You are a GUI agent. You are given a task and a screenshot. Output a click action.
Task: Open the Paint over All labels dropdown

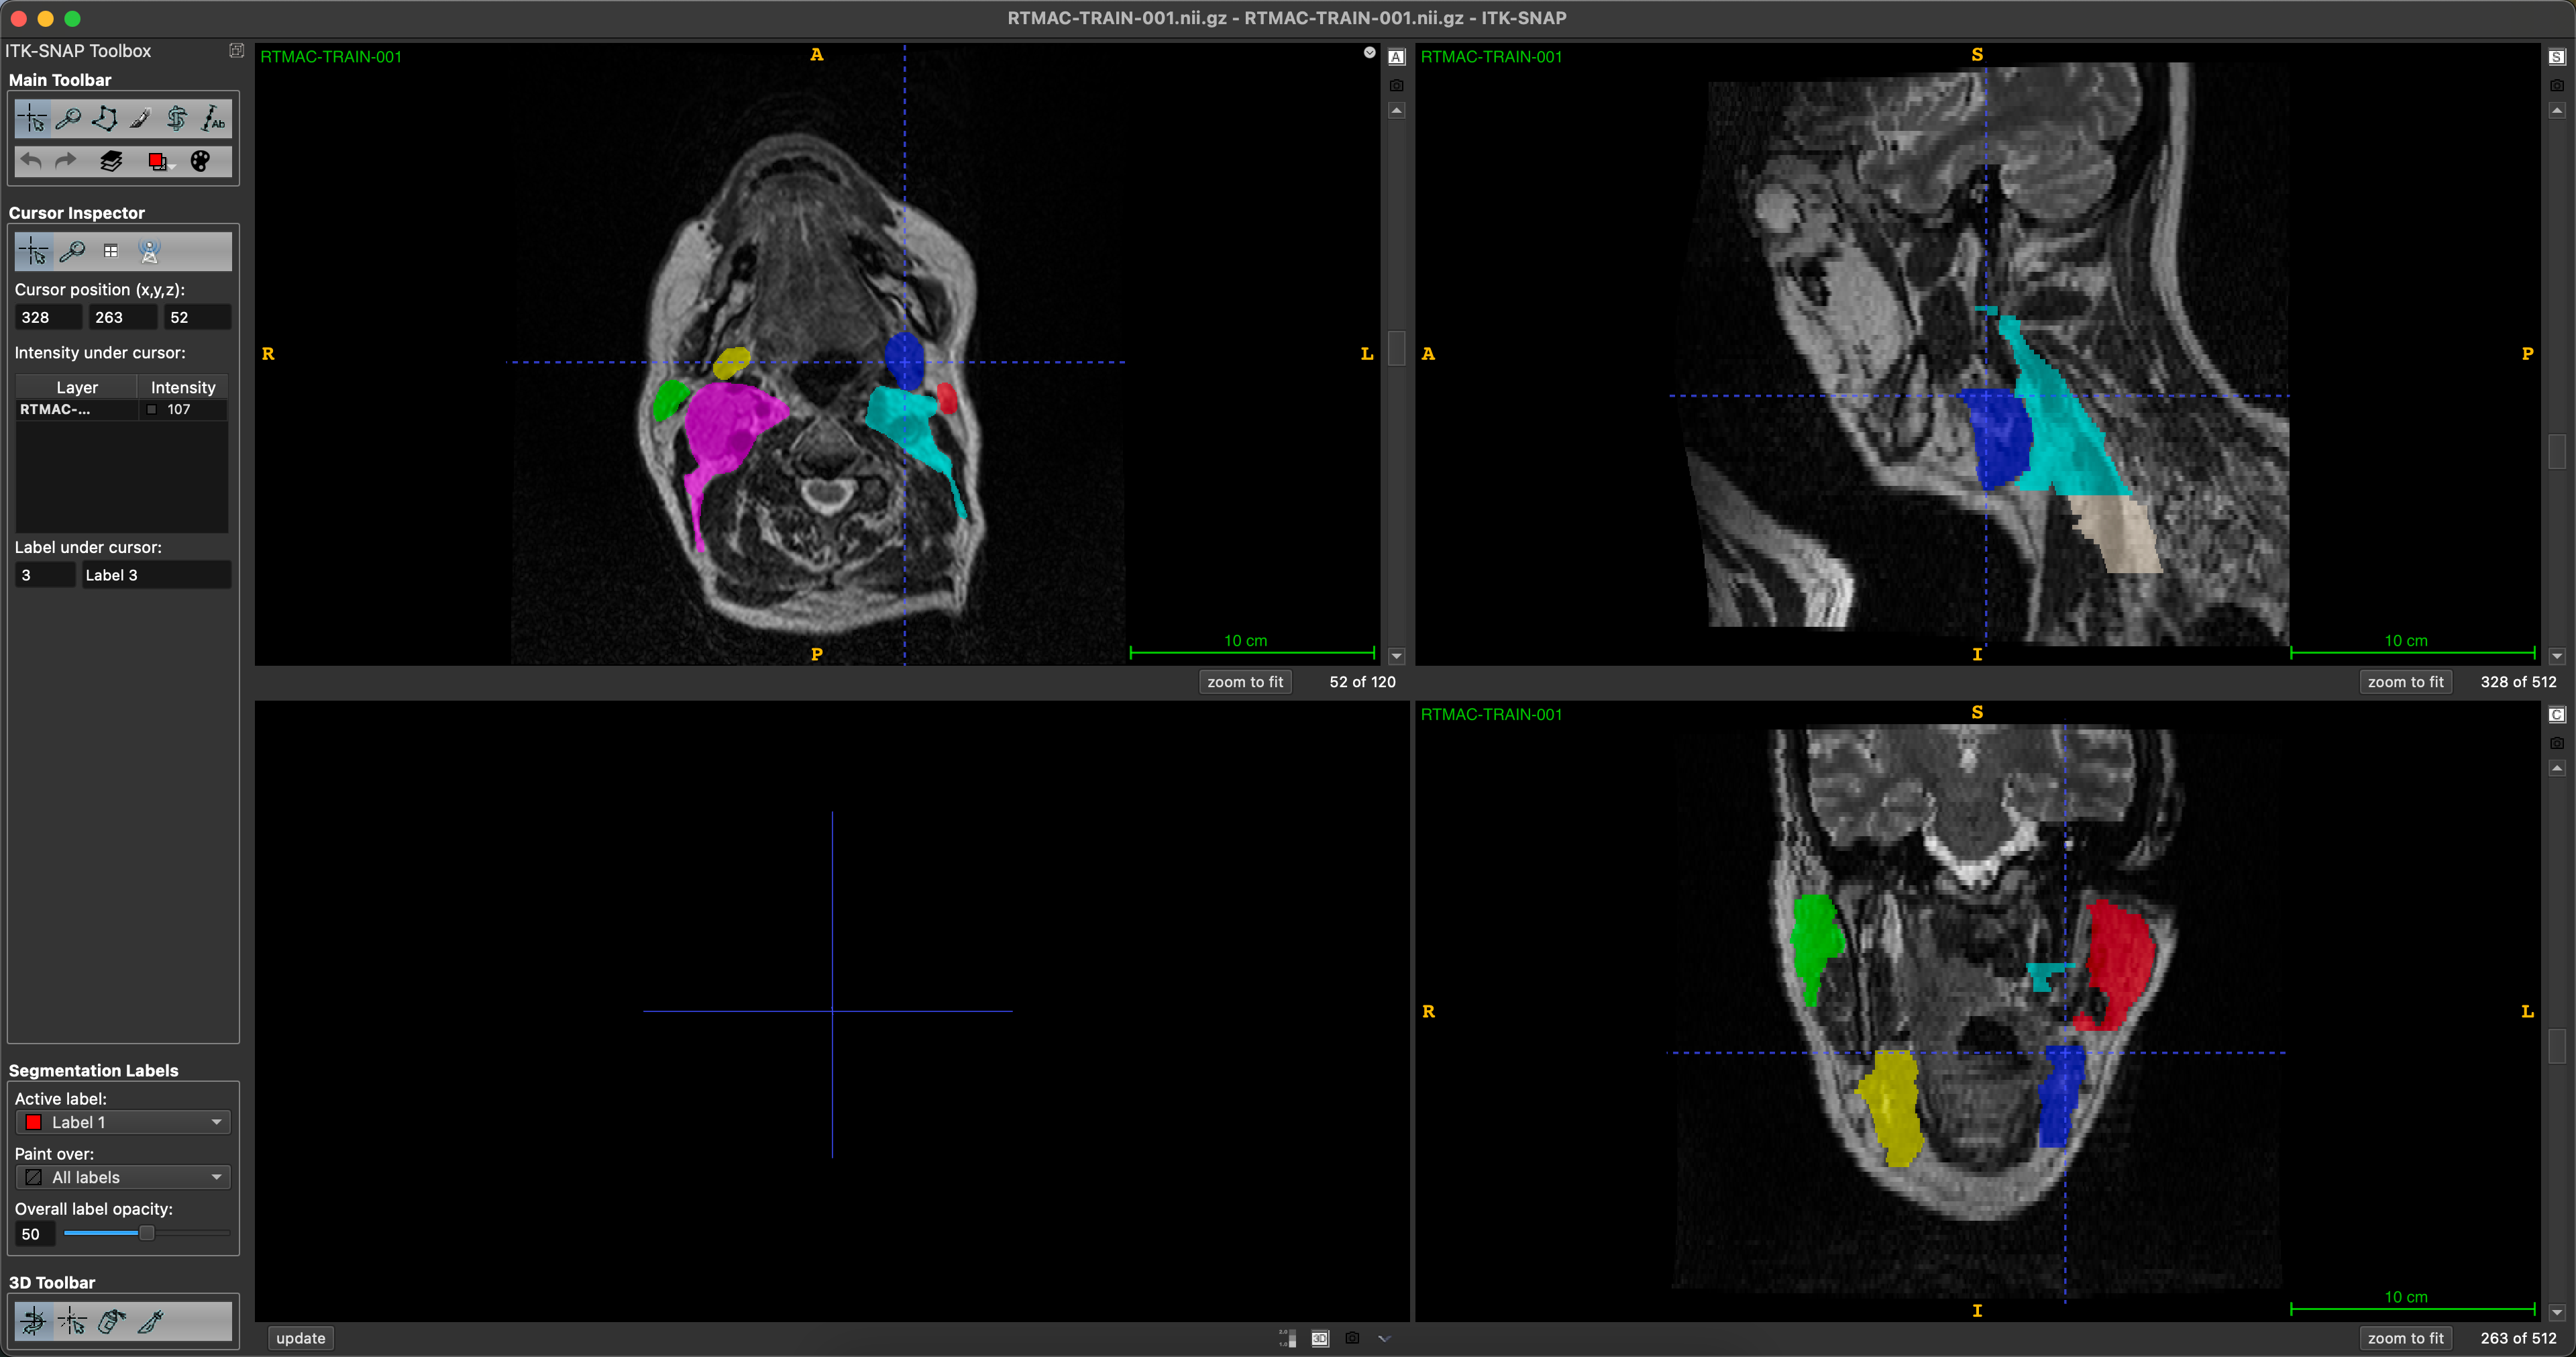click(123, 1177)
